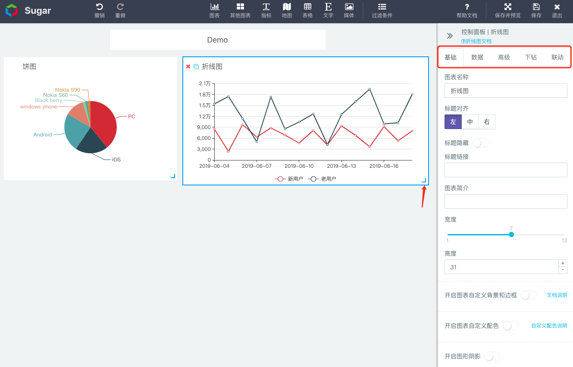The width and height of the screenshot is (573, 367).
Task: Click the 图表名称 input field
Action: pos(506,90)
